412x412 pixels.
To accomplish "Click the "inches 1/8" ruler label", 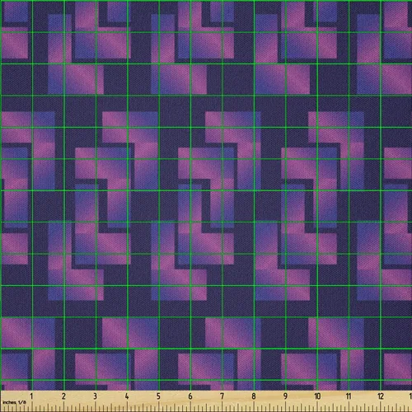I will (14, 402).
